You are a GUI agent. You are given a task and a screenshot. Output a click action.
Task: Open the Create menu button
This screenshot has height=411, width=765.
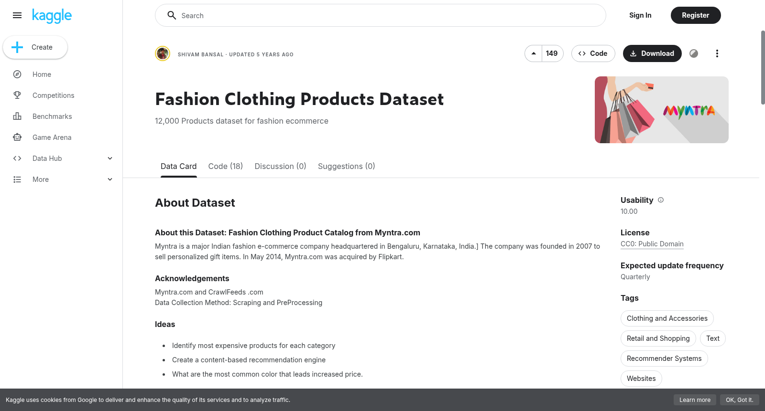pyautogui.click(x=35, y=47)
